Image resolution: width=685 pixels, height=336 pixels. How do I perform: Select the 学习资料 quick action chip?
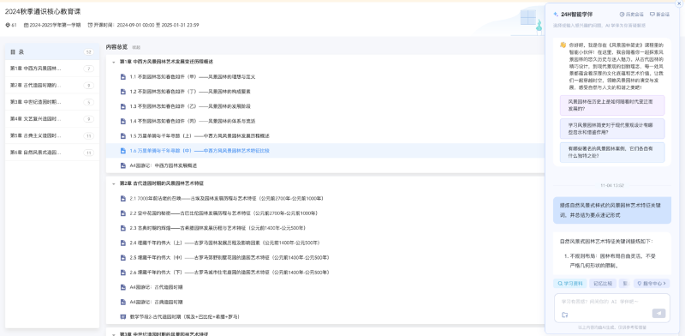coord(570,284)
